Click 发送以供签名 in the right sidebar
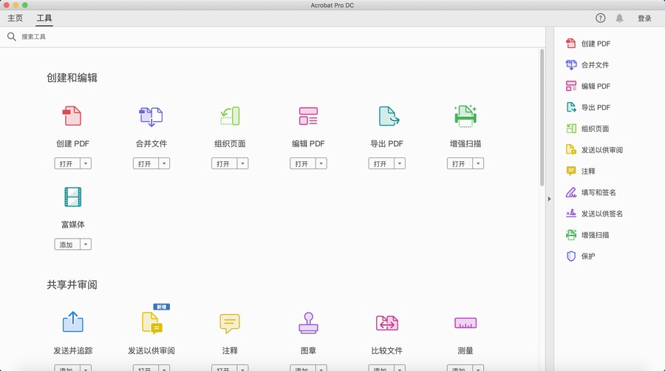 594,214
